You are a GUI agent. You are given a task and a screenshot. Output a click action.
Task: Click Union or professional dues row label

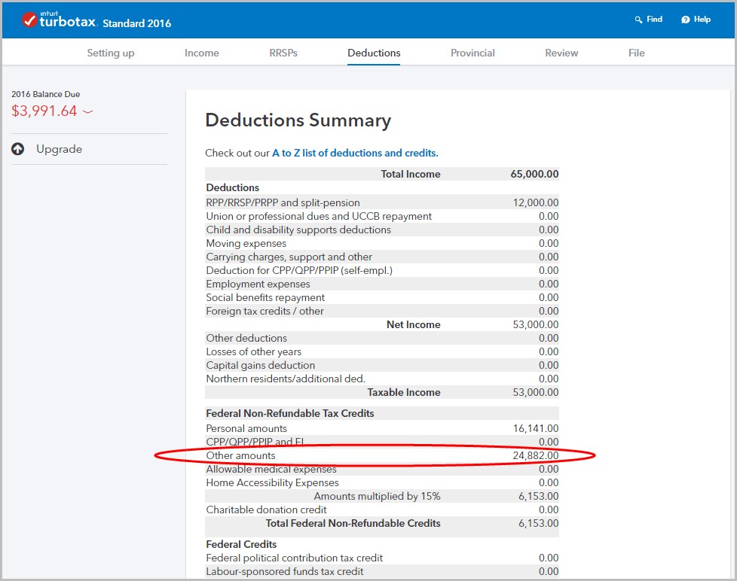click(319, 216)
